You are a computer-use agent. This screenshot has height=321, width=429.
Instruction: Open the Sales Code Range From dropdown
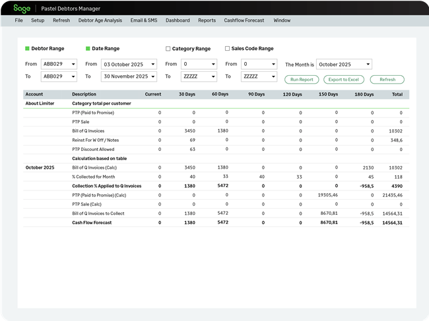click(259, 64)
